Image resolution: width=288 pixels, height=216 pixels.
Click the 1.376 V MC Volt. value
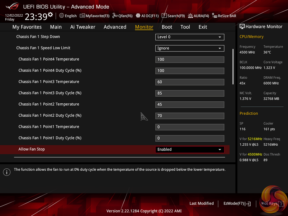pos(245,99)
